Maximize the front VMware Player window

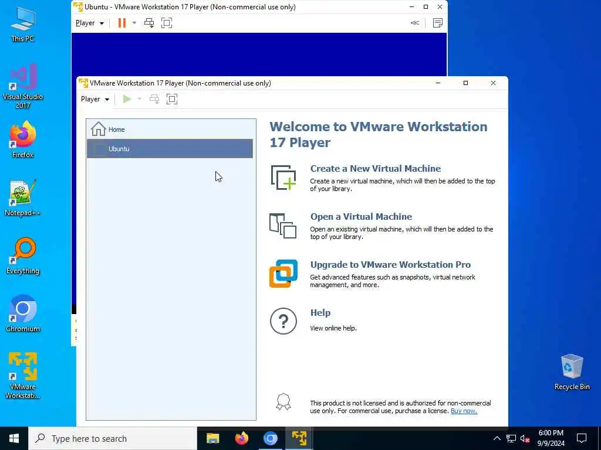(x=465, y=83)
